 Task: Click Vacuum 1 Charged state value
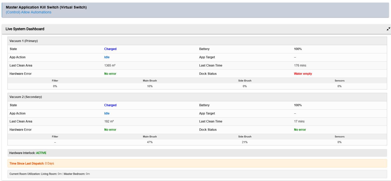pyautogui.click(x=110, y=49)
